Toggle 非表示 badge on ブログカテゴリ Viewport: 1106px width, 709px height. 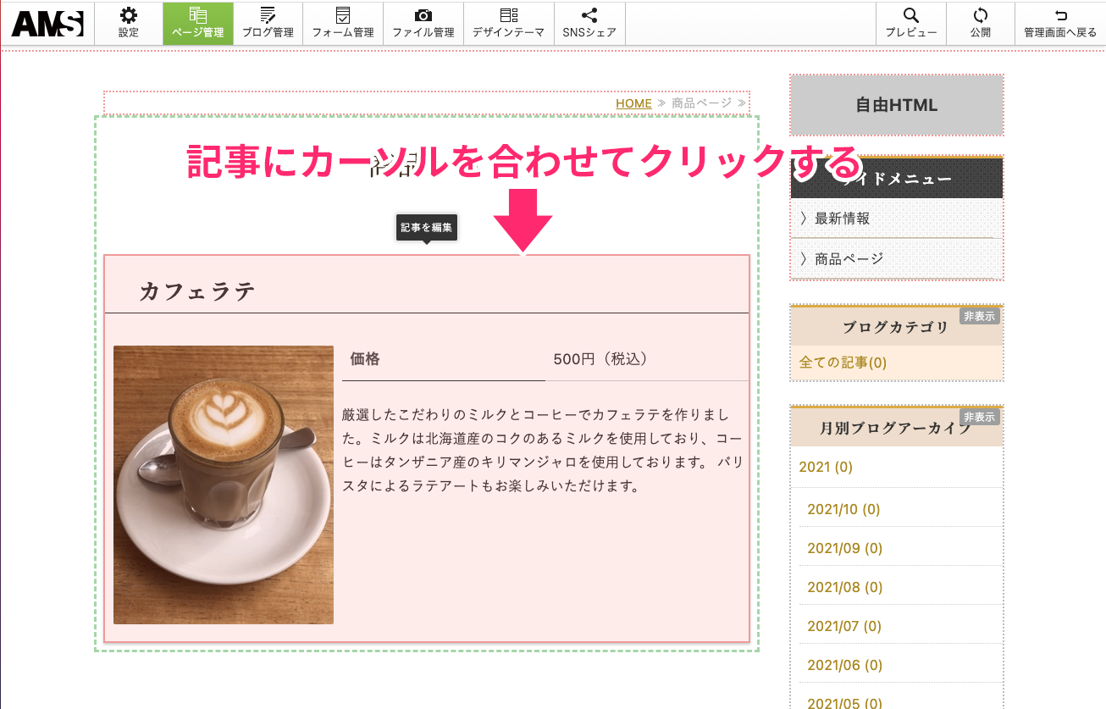[979, 316]
